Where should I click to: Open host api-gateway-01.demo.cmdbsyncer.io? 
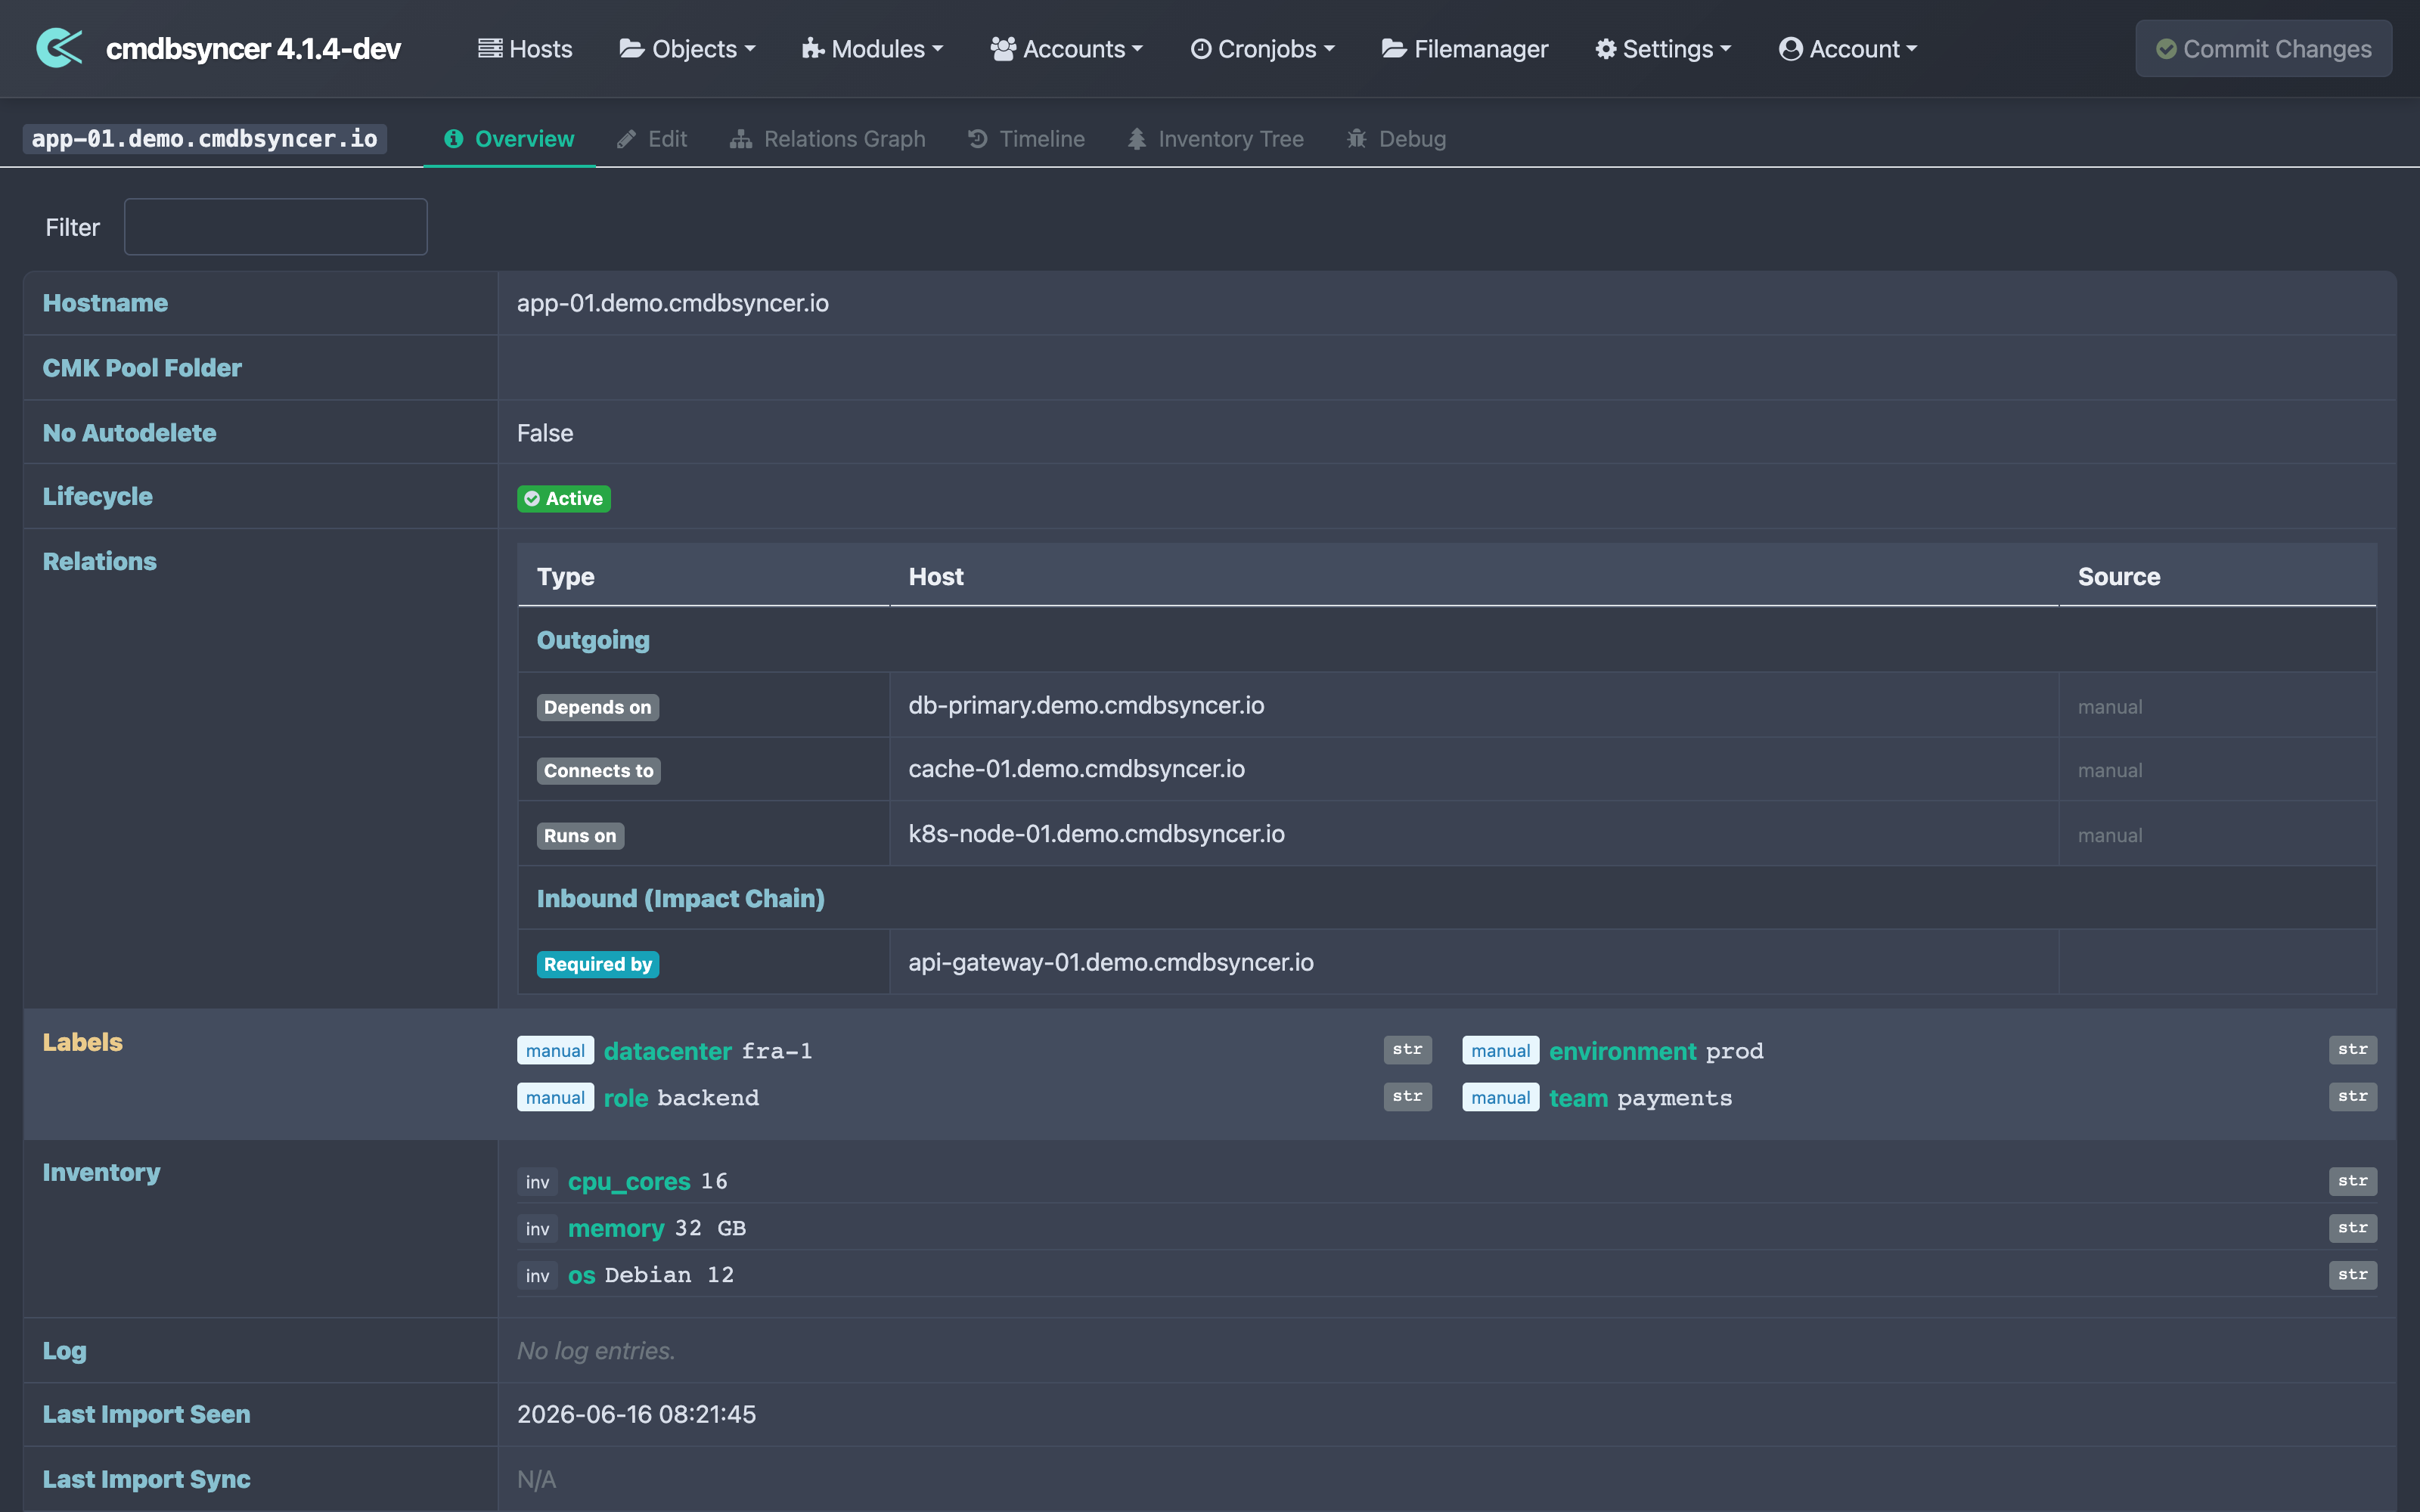(x=1111, y=962)
